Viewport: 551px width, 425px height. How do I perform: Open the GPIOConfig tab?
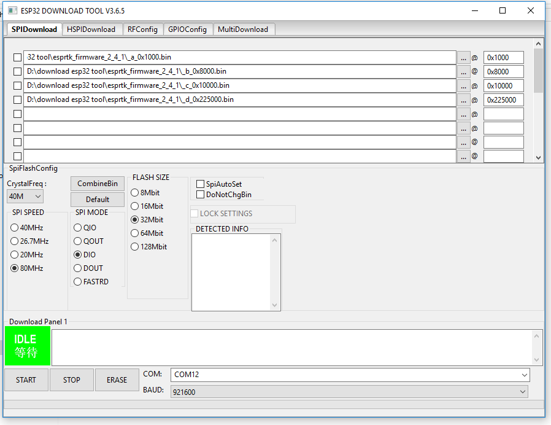click(188, 29)
